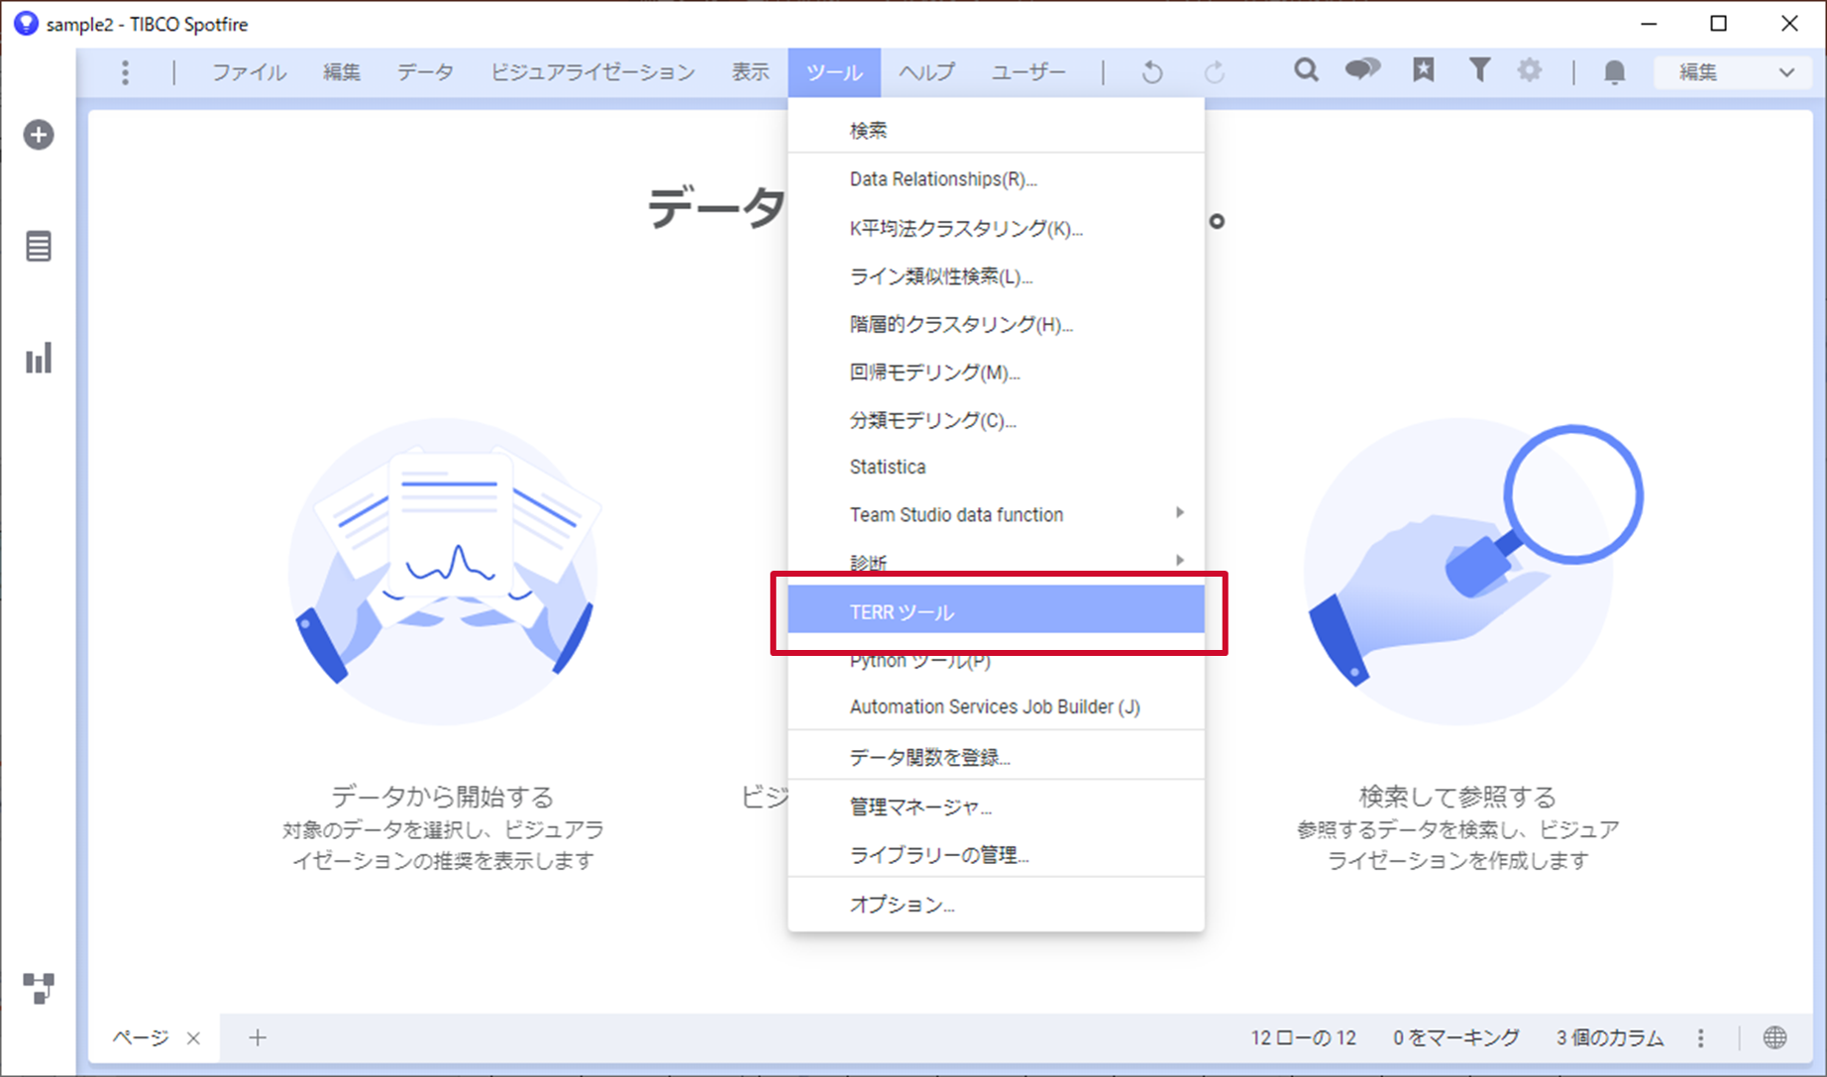Click the 検索して参照する heading link
The height and width of the screenshot is (1077, 1827).
click(x=1456, y=796)
